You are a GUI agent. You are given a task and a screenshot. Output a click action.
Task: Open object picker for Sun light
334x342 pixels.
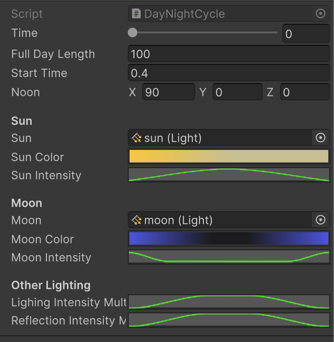[321, 138]
